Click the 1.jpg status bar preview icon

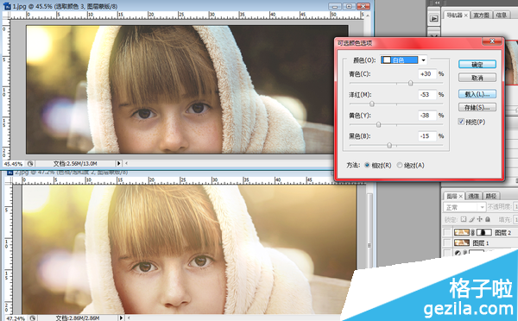pyautogui.click(x=30, y=164)
